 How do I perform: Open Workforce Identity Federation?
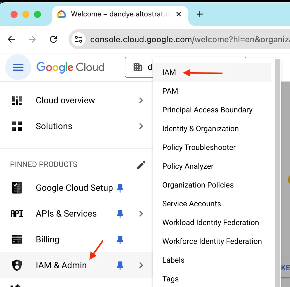pyautogui.click(x=212, y=241)
